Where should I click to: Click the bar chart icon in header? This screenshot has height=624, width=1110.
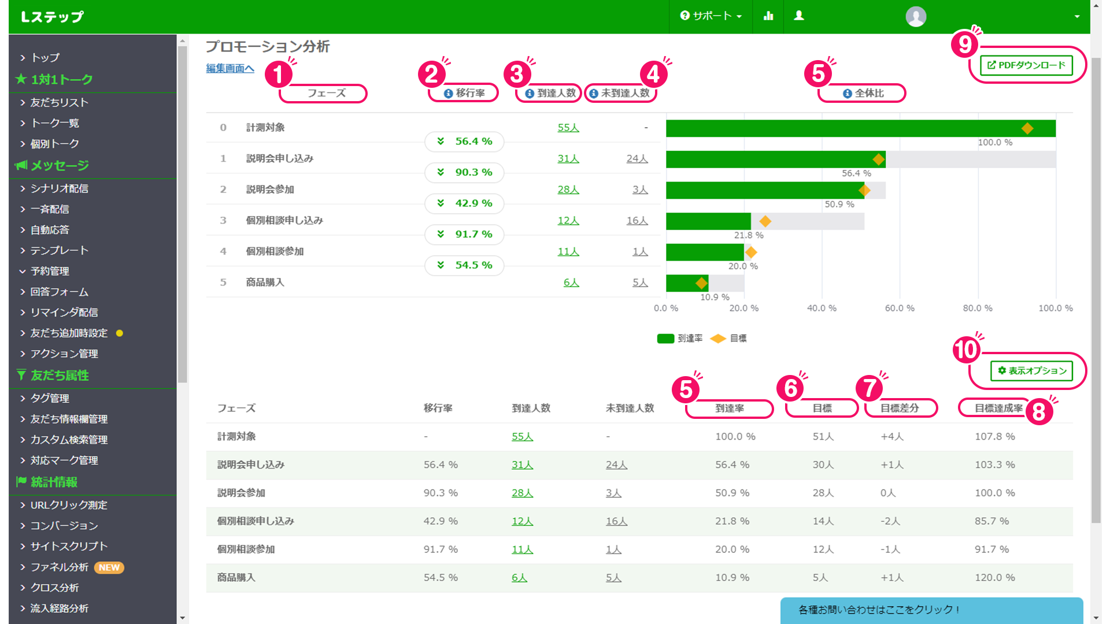pyautogui.click(x=768, y=16)
